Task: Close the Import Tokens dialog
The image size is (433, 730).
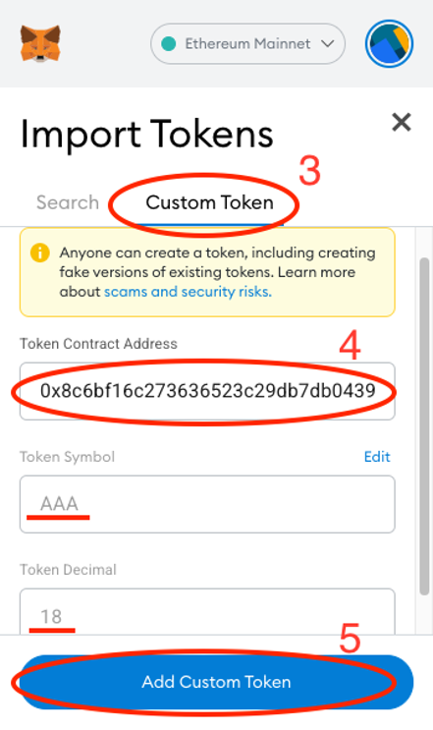Action: 402,123
